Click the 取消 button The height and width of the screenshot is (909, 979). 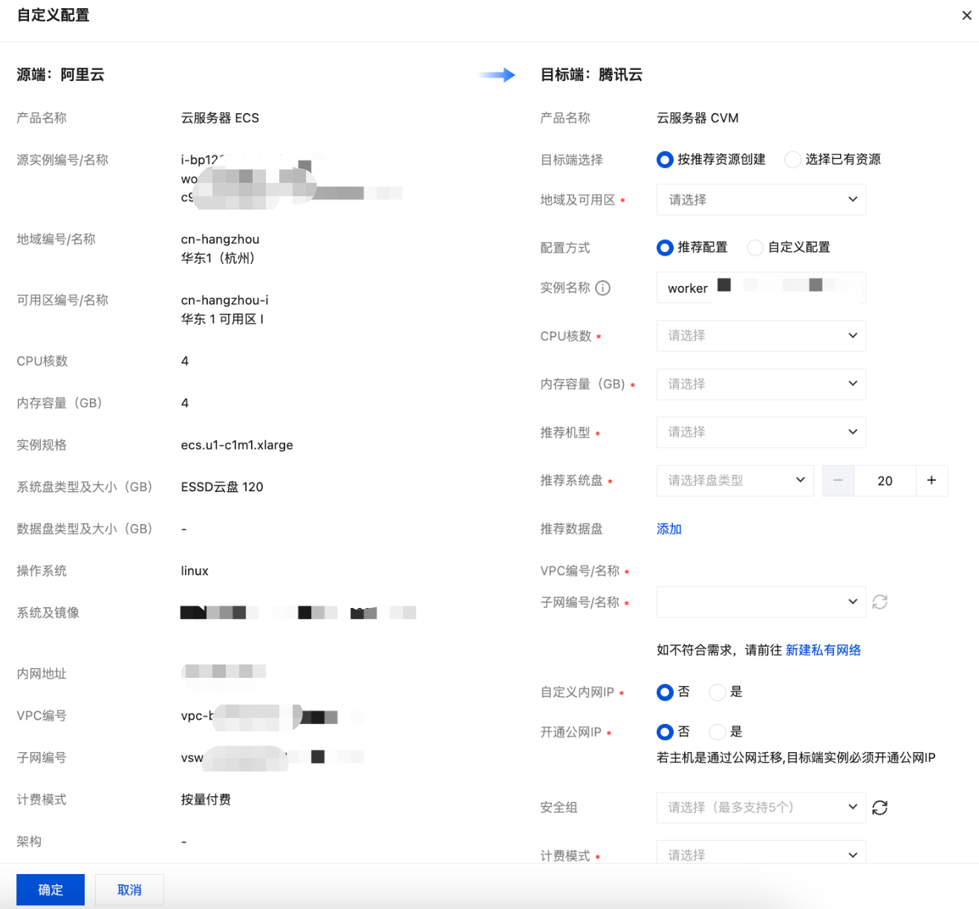(x=129, y=890)
